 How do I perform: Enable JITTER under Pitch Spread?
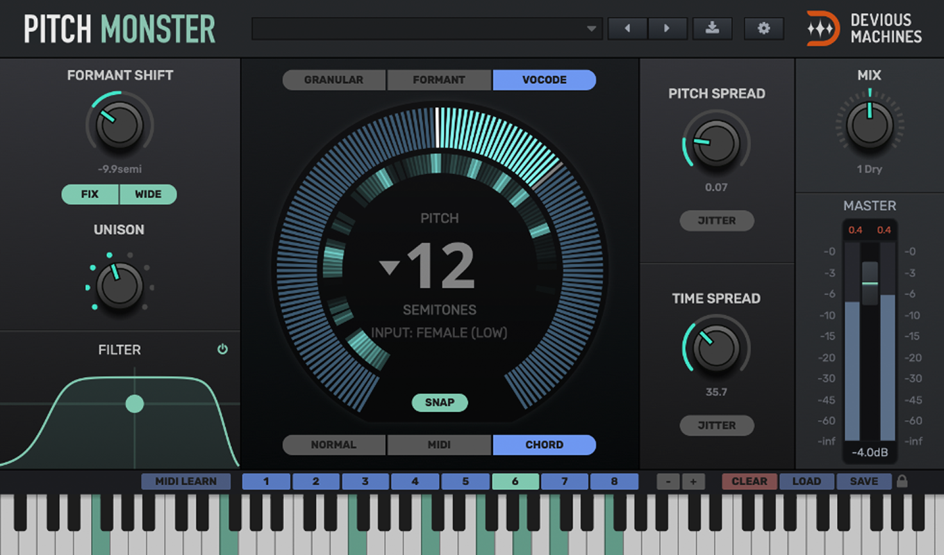(716, 220)
